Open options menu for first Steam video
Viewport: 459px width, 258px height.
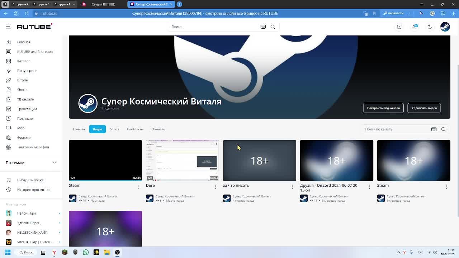[x=138, y=187]
